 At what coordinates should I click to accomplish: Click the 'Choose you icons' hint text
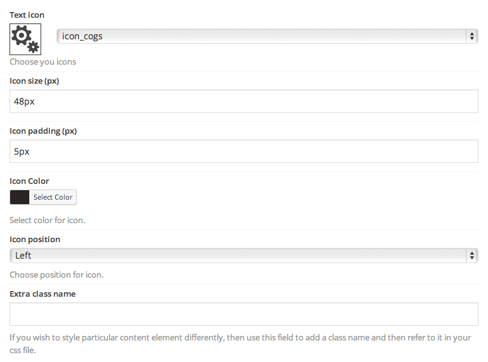(x=42, y=61)
